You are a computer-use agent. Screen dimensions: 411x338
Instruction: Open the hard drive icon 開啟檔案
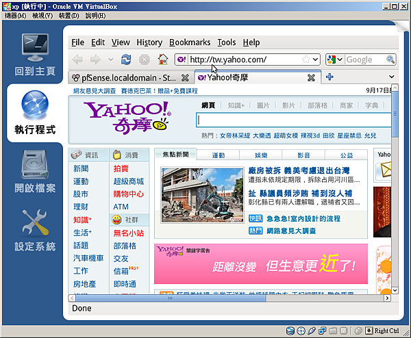[35, 164]
